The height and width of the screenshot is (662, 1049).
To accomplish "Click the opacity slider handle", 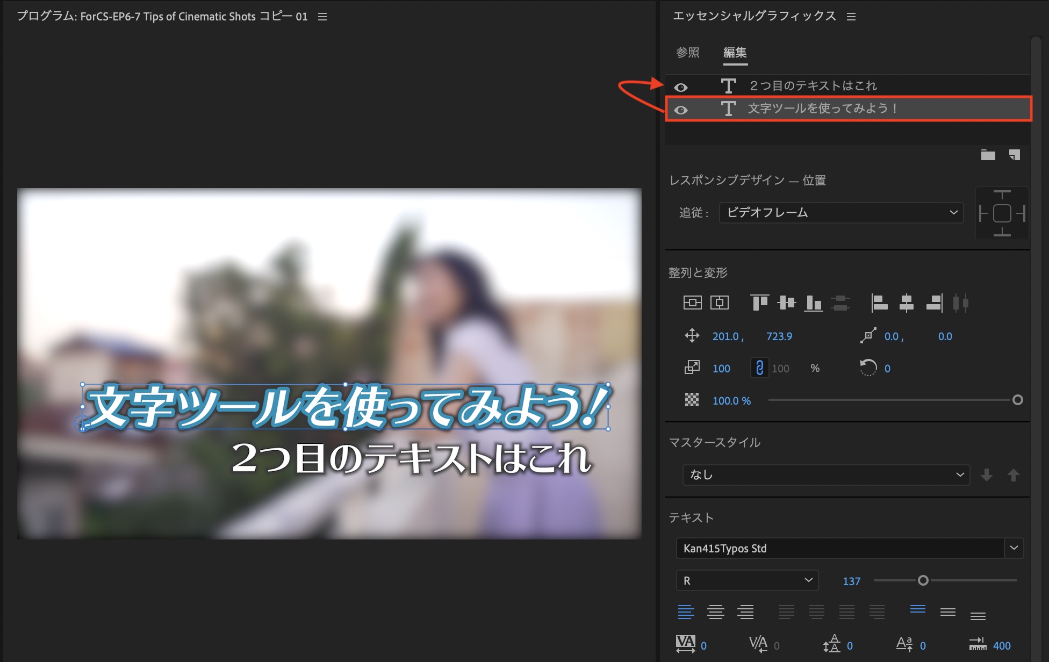I will (x=1017, y=400).
